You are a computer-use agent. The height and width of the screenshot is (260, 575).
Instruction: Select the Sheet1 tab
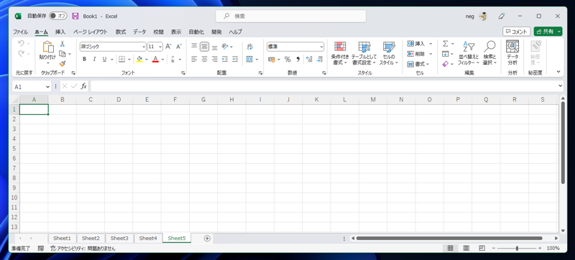[63, 238]
